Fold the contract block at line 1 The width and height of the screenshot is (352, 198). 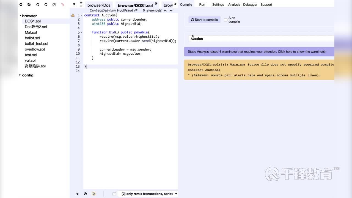(82, 15)
